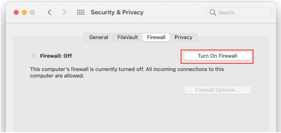Open the FileVault tab
The width and height of the screenshot is (281, 133).
(128, 37)
